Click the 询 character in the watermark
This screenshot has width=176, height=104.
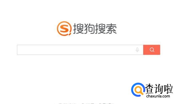click(x=159, y=89)
